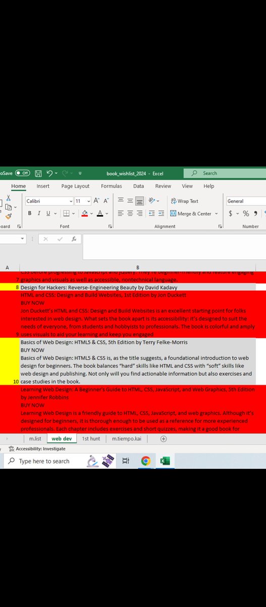Viewport: 266px width, 607px height.
Task: Apply the Font Color button
Action: coord(100,213)
